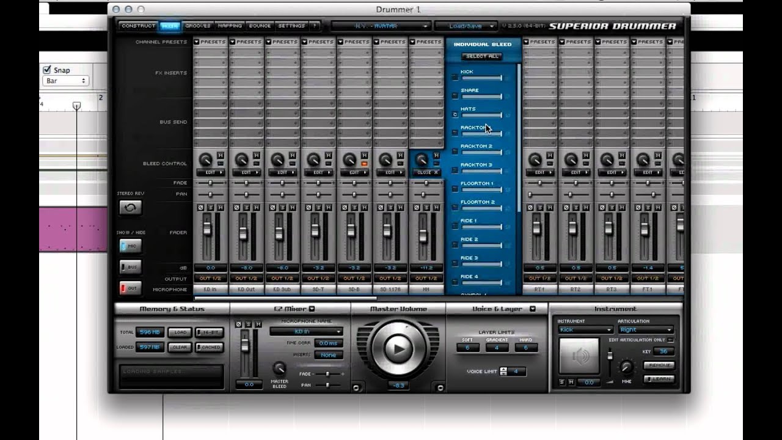Toggle Show/Hide OUT button
The image size is (782, 440).
[130, 288]
